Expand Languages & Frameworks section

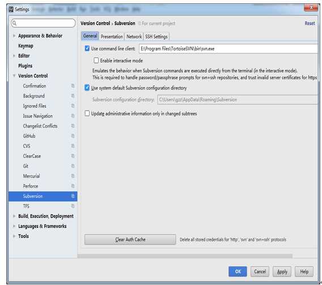[14, 226]
